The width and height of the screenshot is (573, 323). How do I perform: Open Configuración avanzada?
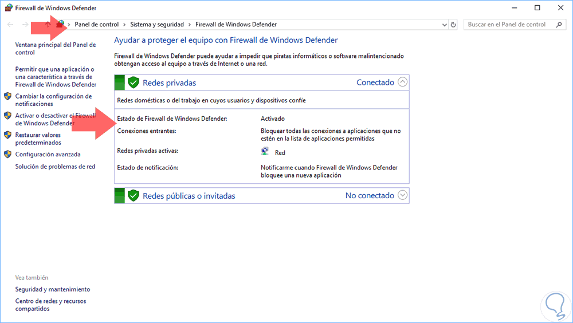(x=48, y=155)
